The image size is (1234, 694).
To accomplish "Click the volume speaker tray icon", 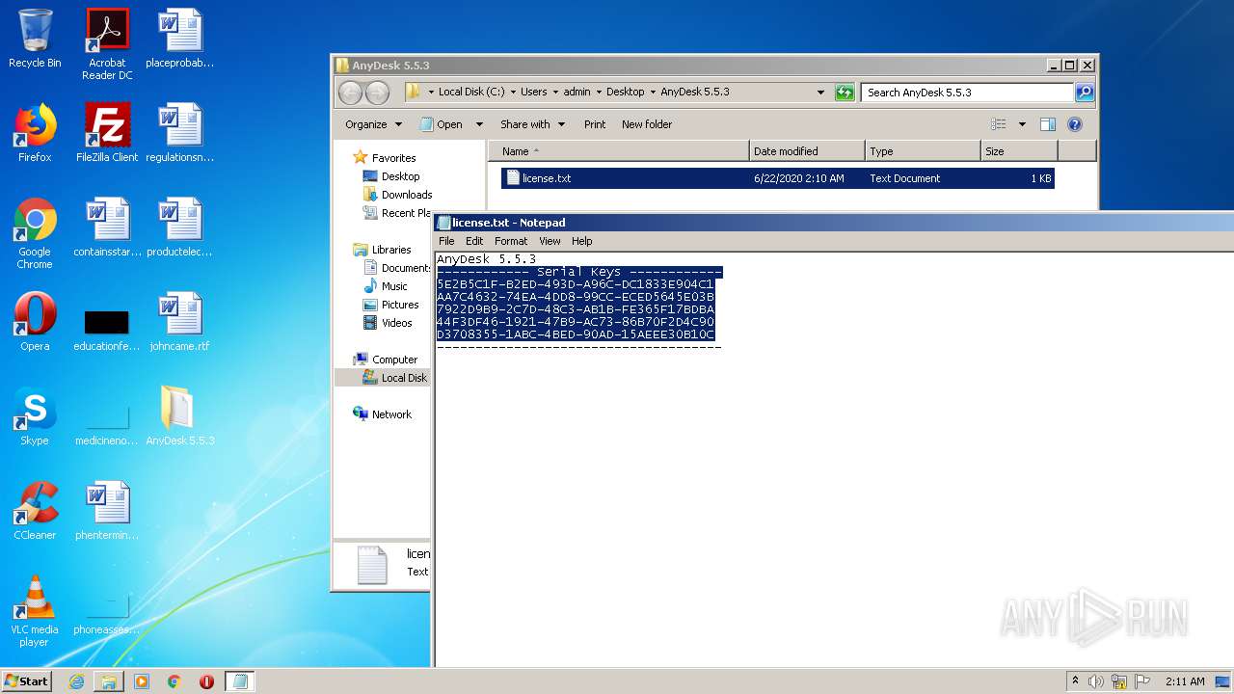I will tap(1096, 681).
